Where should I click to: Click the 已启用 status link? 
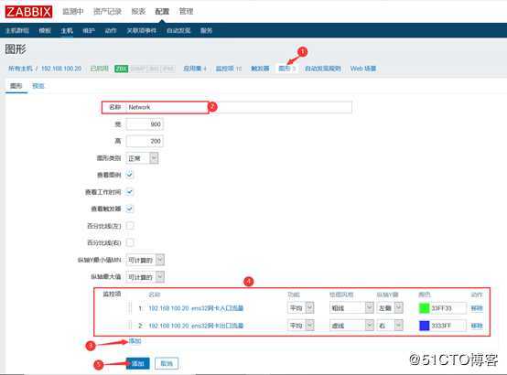[x=99, y=69]
